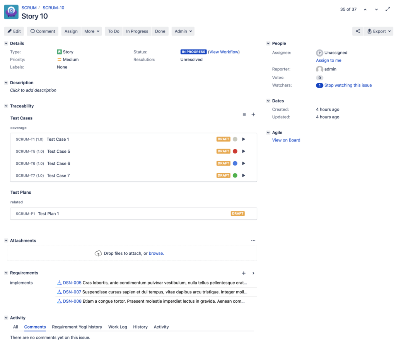Open test case list options via hamburger icon
This screenshot has height=346, width=396.
tap(244, 114)
